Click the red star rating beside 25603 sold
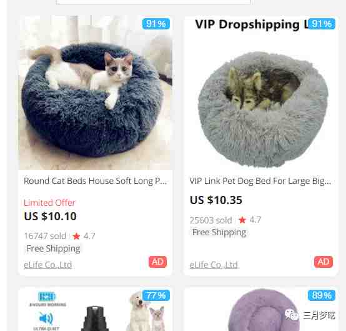Image resolution: width=346 pixels, height=331 pixels. point(242,220)
